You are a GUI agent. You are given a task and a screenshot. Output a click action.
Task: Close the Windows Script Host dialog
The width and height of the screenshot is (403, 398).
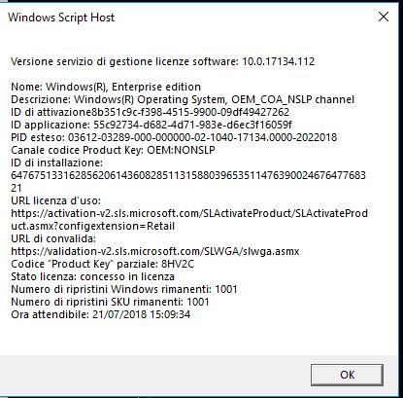point(384,17)
